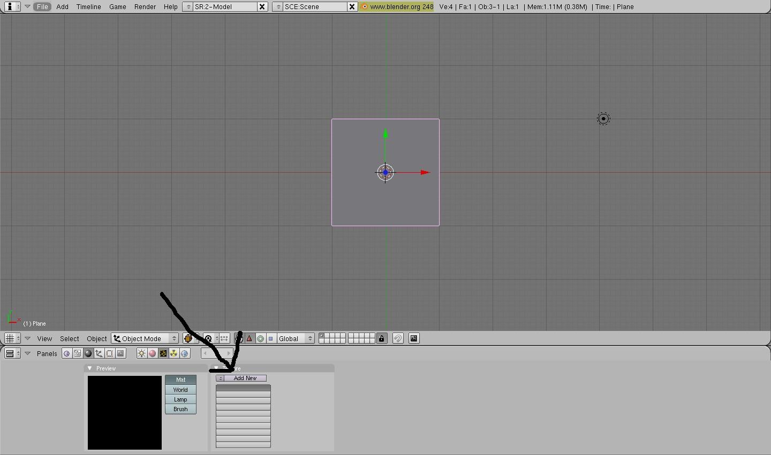Open the texture browse arrows beside Add New
The height and width of the screenshot is (455, 771).
220,378
